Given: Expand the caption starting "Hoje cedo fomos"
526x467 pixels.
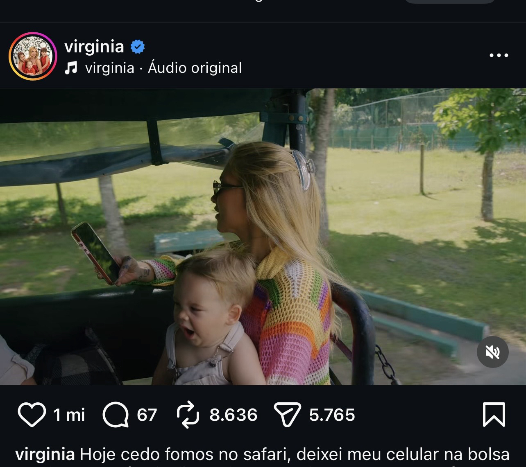Looking at the screenshot, I should (x=294, y=454).
